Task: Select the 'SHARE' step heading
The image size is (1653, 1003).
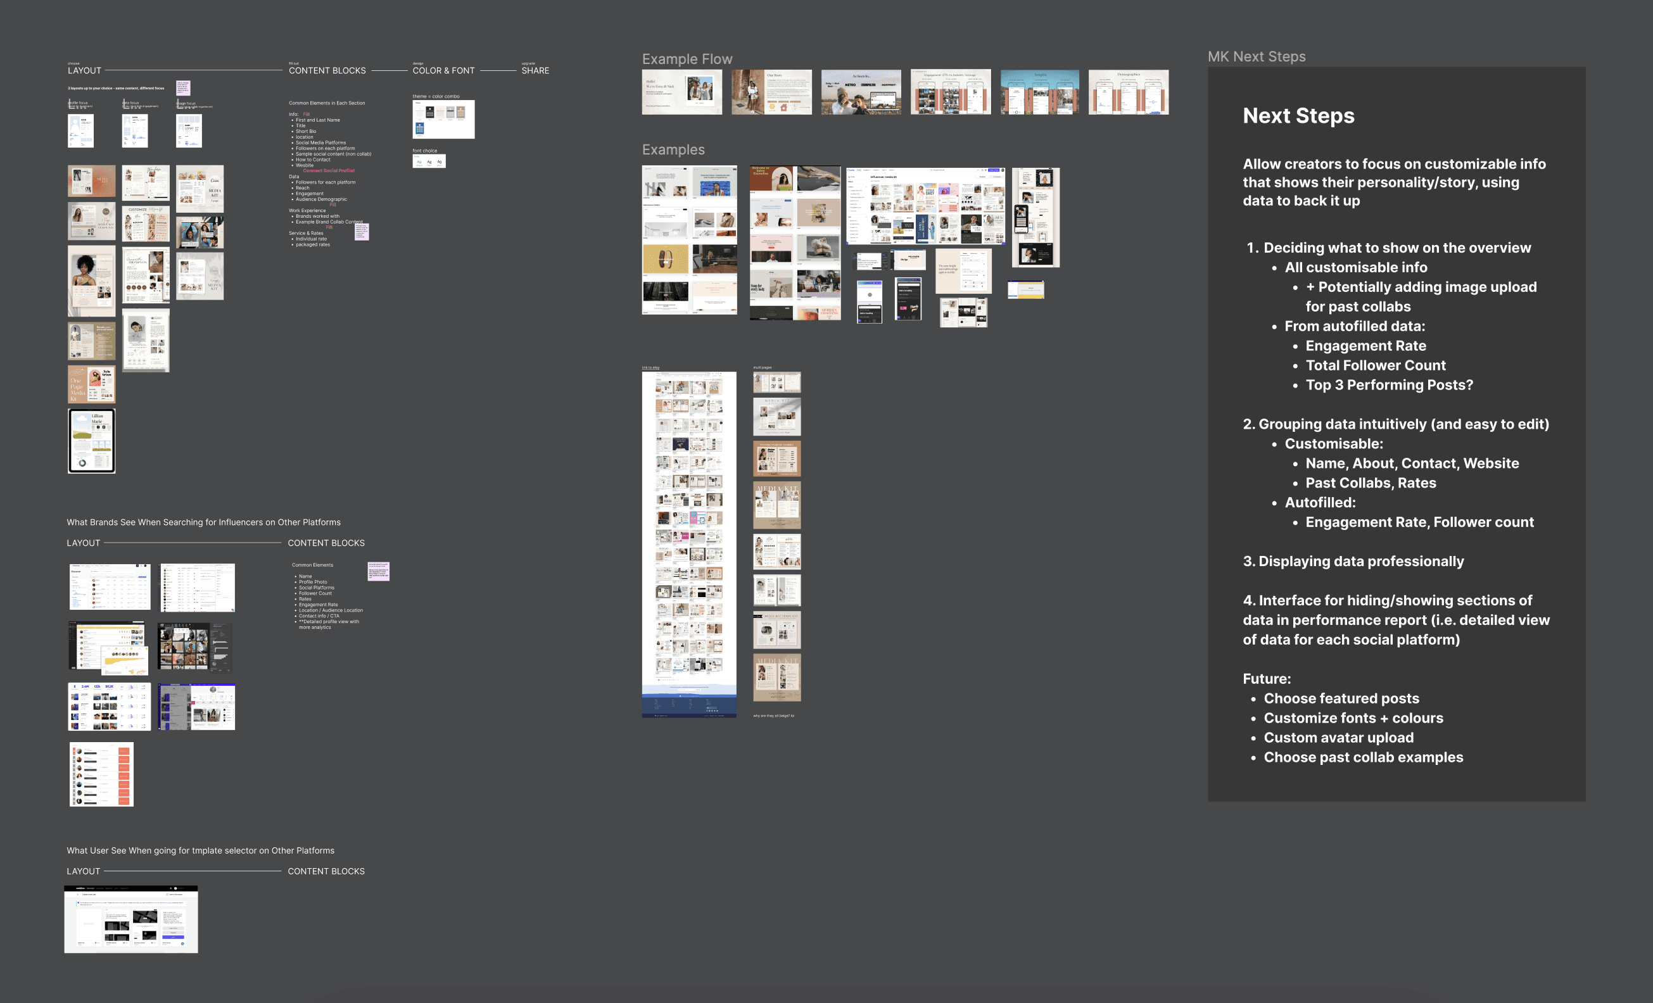Action: (x=535, y=70)
